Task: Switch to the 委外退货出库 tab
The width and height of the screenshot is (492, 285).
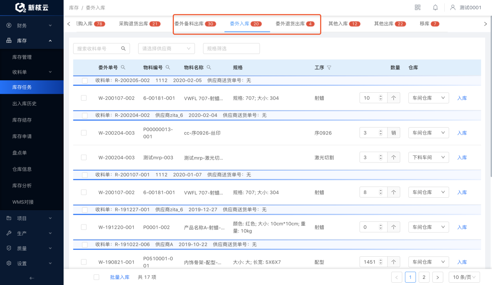Action: click(295, 24)
